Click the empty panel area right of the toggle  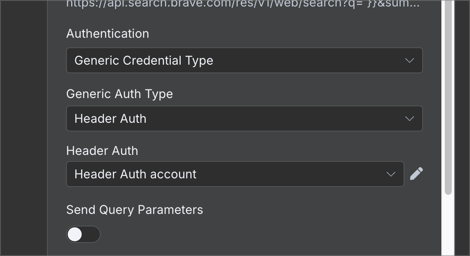[x=270, y=234]
